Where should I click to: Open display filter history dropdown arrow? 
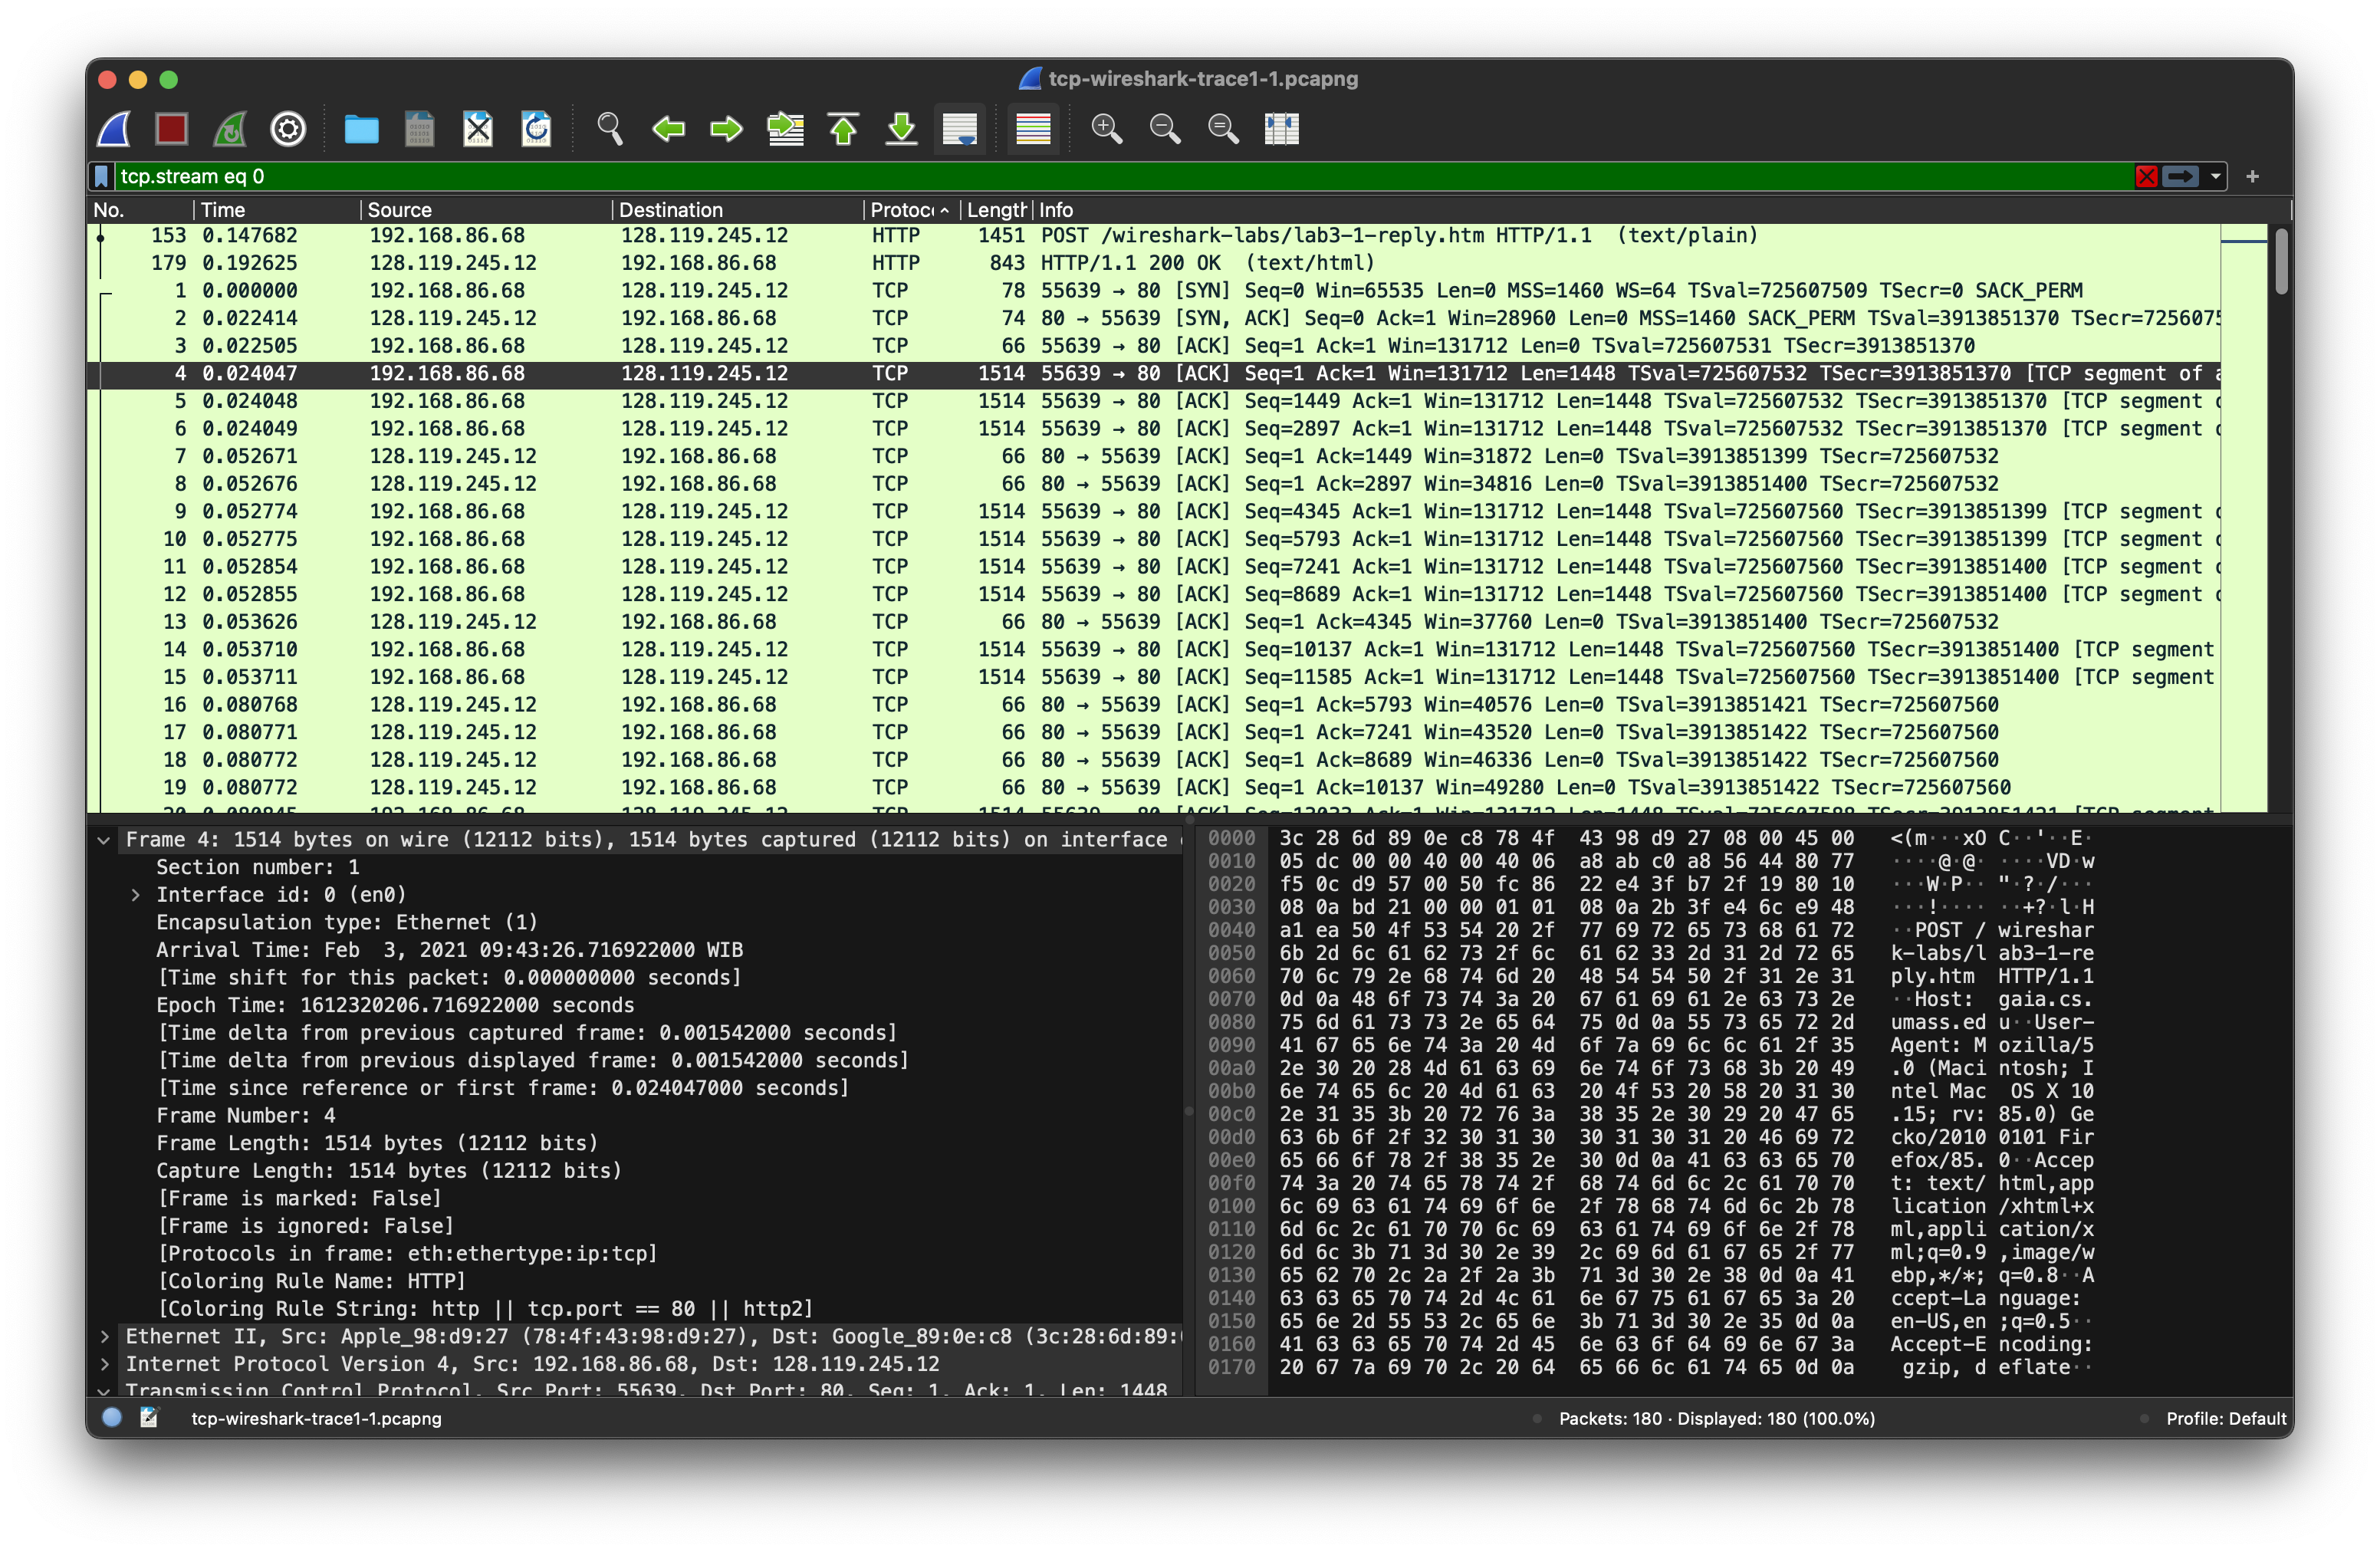[x=2216, y=177]
